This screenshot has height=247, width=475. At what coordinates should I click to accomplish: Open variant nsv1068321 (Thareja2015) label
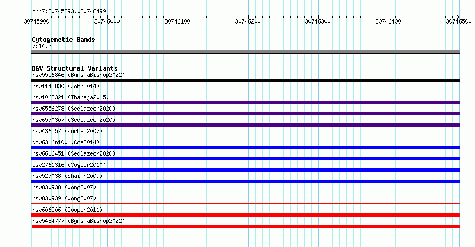coord(70,97)
